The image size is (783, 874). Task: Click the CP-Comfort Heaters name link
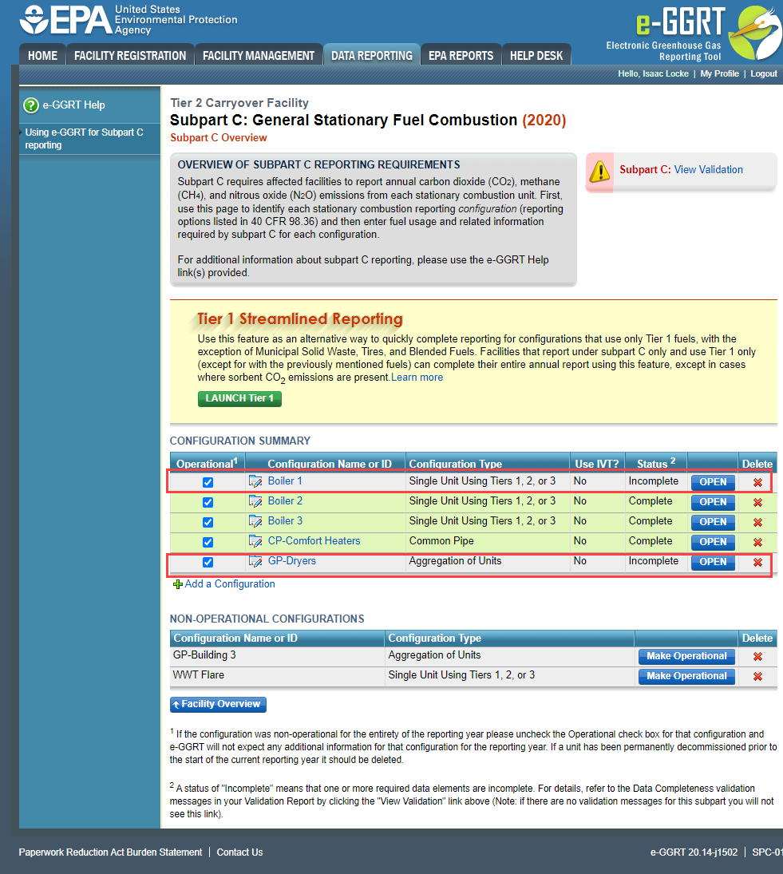pyautogui.click(x=314, y=540)
